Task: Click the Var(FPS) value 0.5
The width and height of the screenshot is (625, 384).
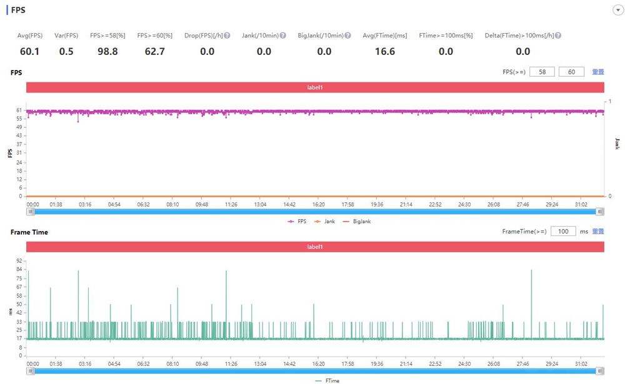Action: (66, 51)
